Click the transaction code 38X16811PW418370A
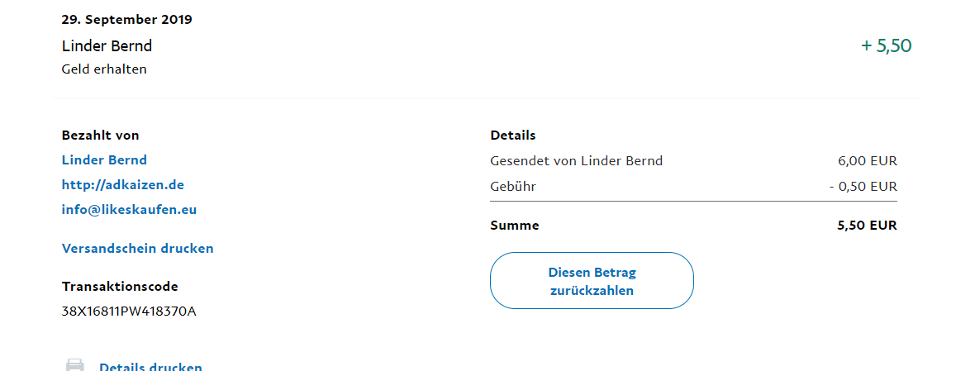This screenshot has width=956, height=371. point(129,312)
